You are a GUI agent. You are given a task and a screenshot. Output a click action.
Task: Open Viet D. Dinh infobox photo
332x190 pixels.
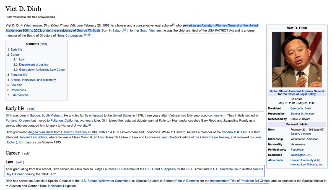pos(297,60)
